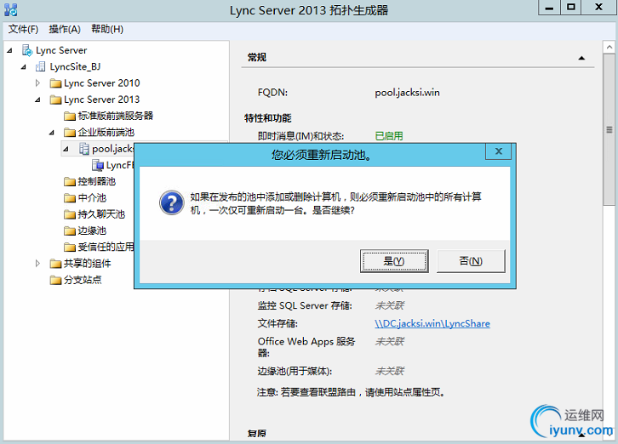Viewport: 618px width, 444px height.
Task: Click the FQDN value pool.jacksi.win
Action: (407, 93)
